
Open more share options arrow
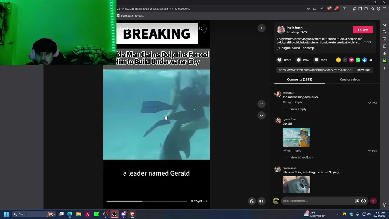click(x=371, y=60)
